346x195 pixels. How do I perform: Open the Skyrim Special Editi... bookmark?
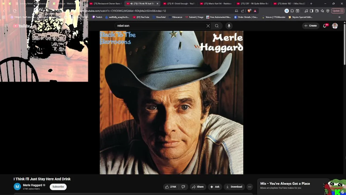coord(300,17)
